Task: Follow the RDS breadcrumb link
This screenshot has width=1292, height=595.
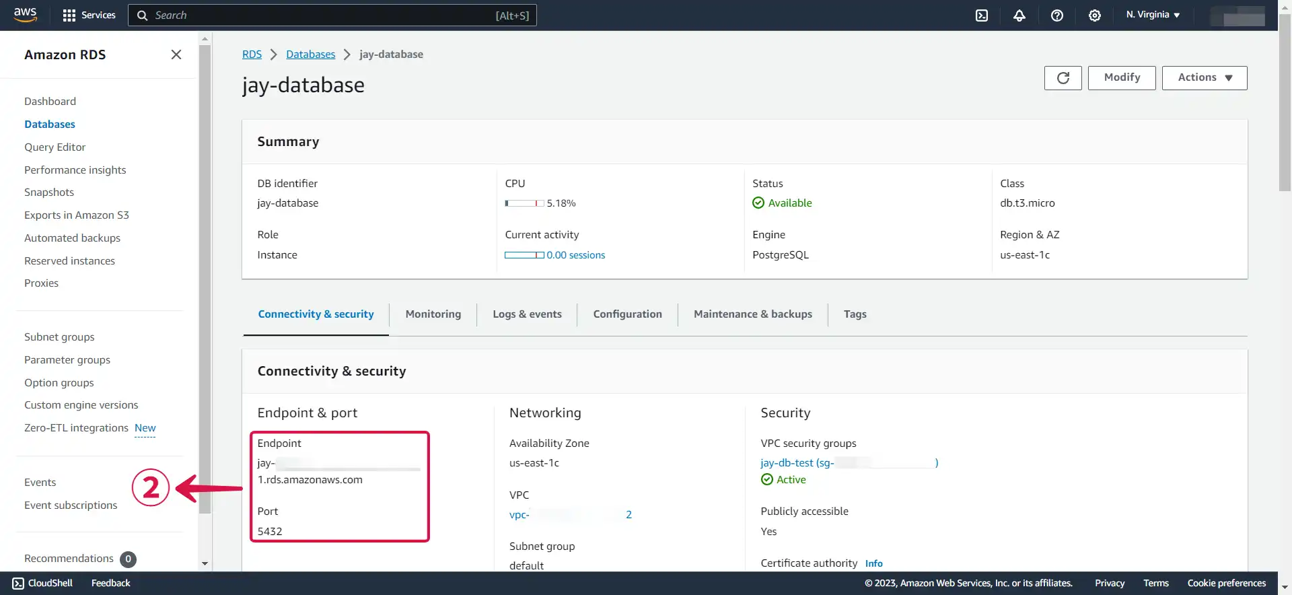Action: pos(252,55)
